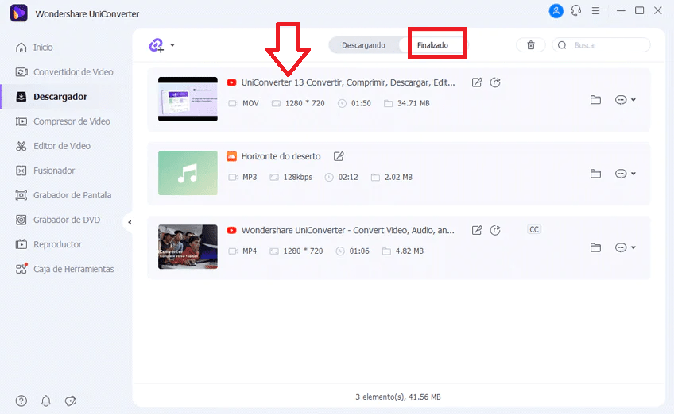The image size is (674, 414).
Task: Click the Wondershare UniConverter logo icon
Action: pyautogui.click(x=18, y=13)
